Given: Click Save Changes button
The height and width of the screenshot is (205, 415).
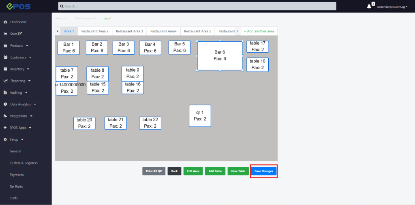Looking at the screenshot, I should pyautogui.click(x=263, y=171).
